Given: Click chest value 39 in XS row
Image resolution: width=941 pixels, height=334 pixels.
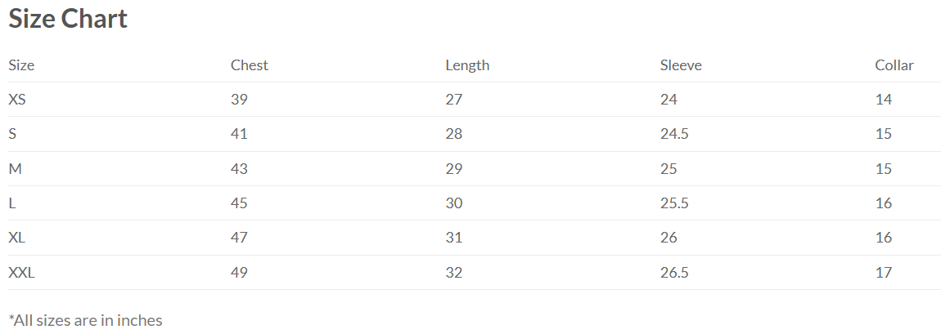Looking at the screenshot, I should (239, 100).
